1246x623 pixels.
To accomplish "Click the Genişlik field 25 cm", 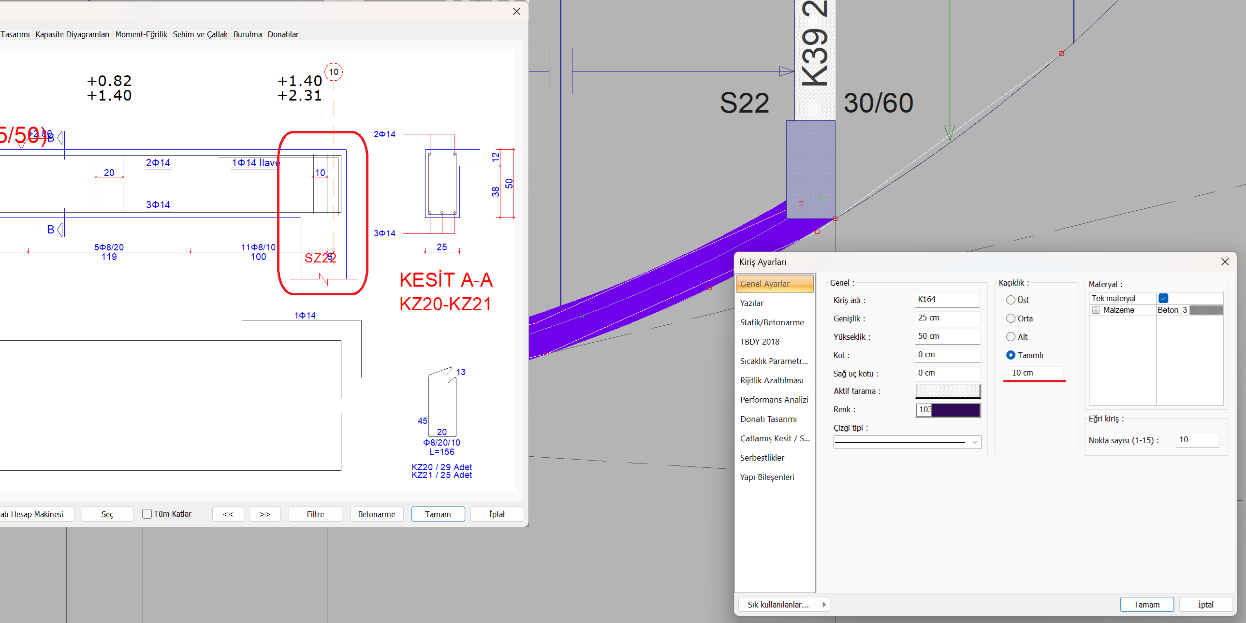I will (x=948, y=319).
